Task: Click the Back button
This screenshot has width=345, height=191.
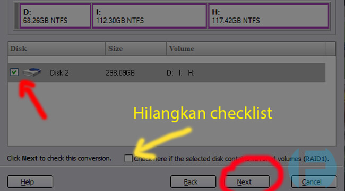Action: (193, 181)
